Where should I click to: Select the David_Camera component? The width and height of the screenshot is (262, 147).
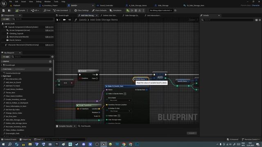point(15,40)
